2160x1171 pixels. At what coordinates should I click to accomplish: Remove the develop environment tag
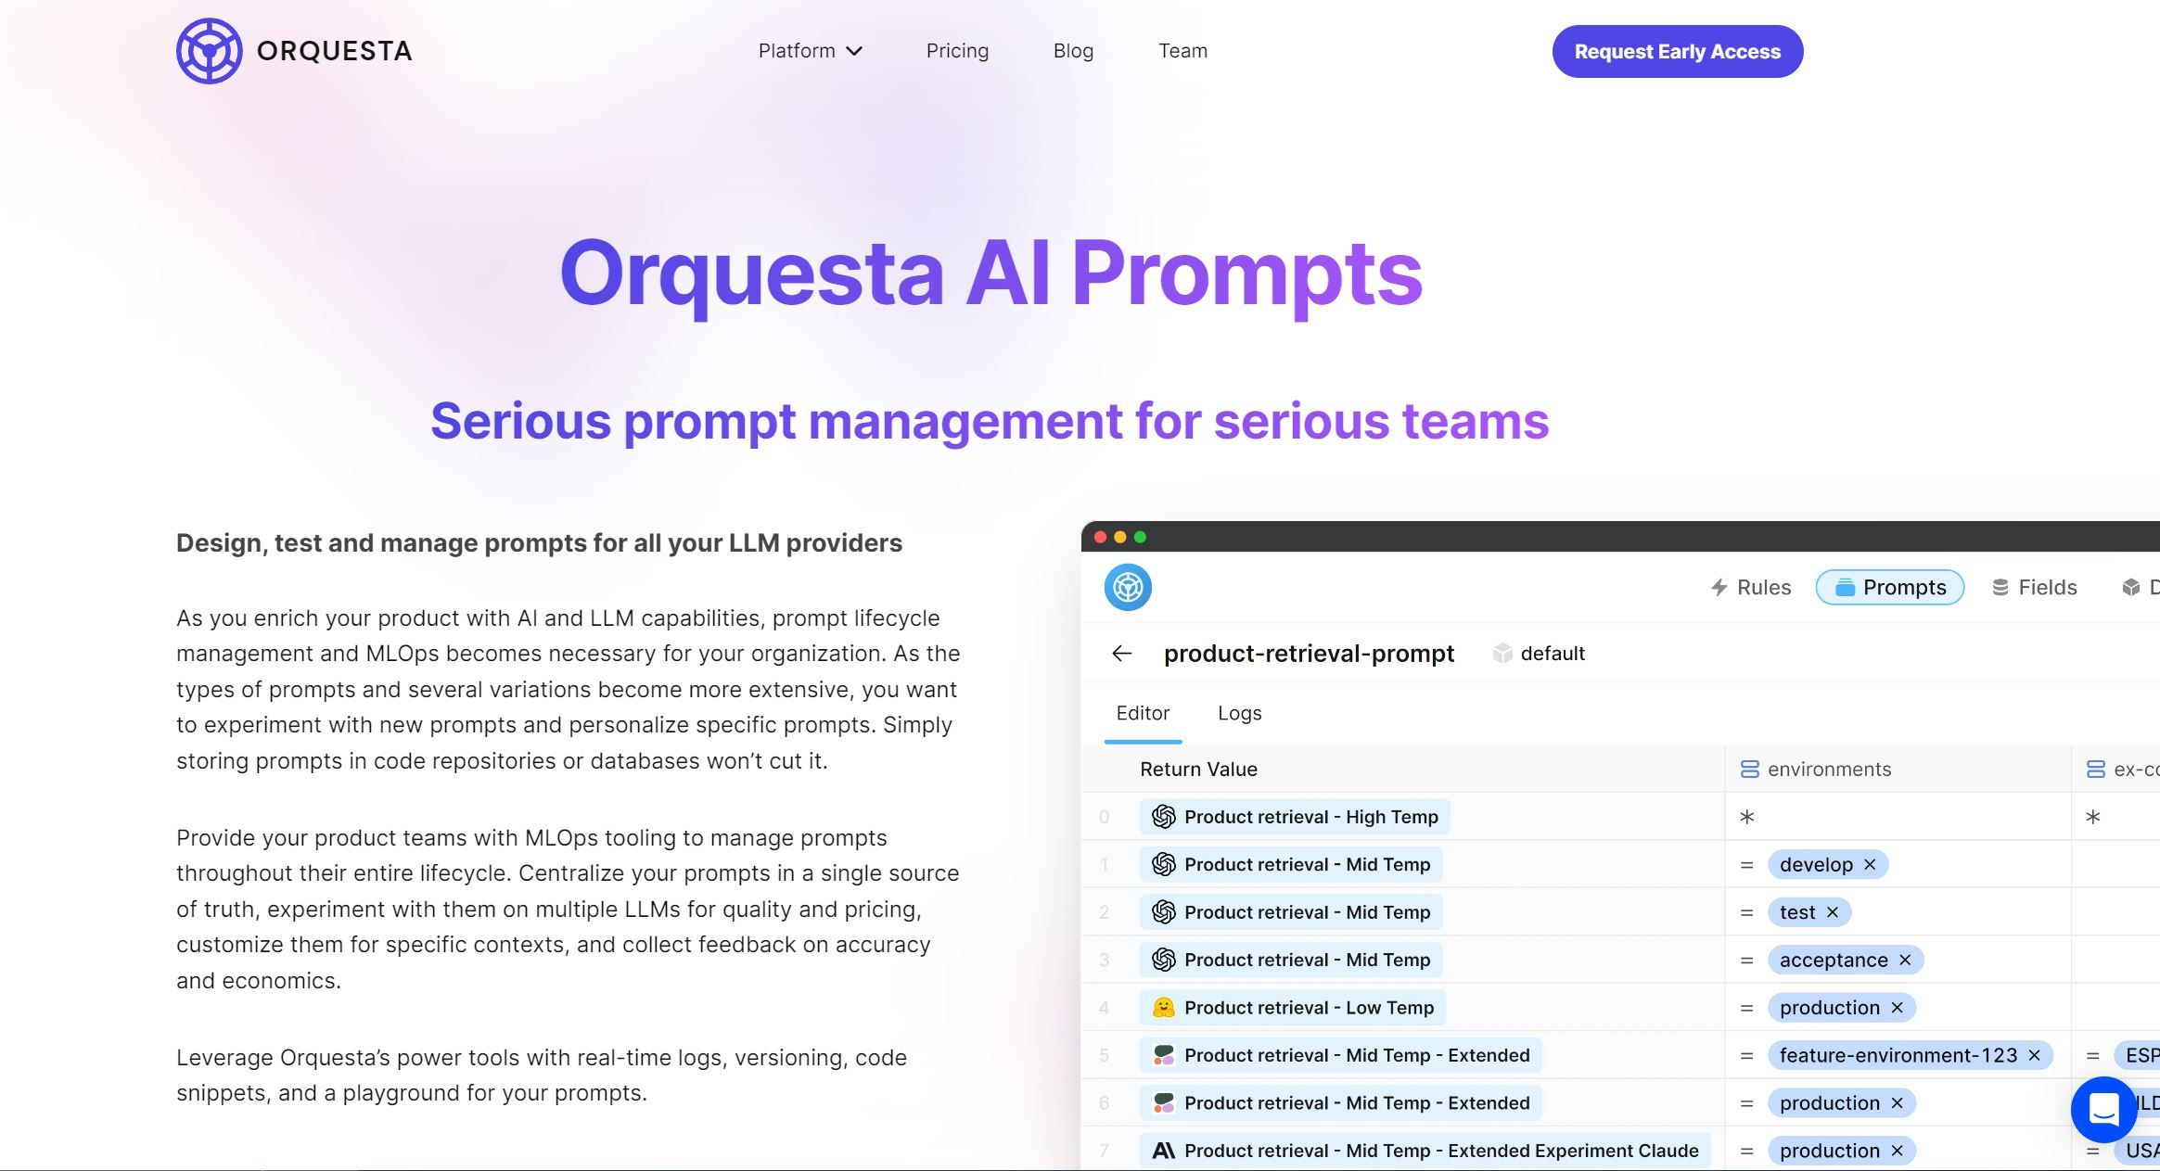pos(1870,864)
